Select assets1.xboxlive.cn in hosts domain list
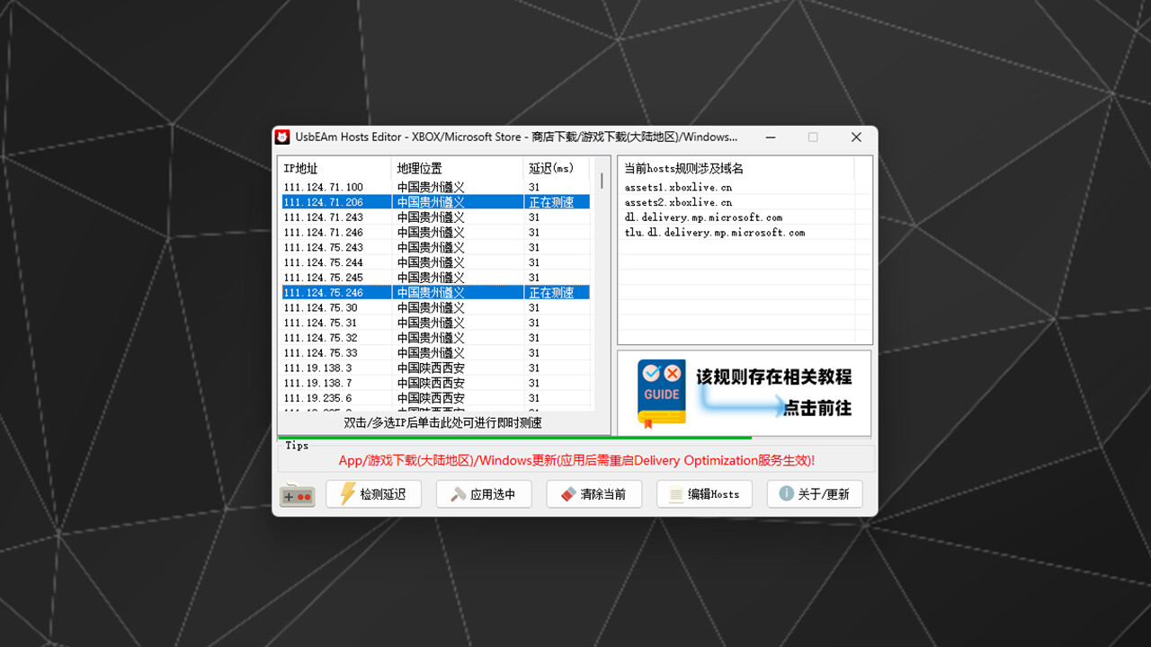Image resolution: width=1151 pixels, height=647 pixels. pos(677,187)
